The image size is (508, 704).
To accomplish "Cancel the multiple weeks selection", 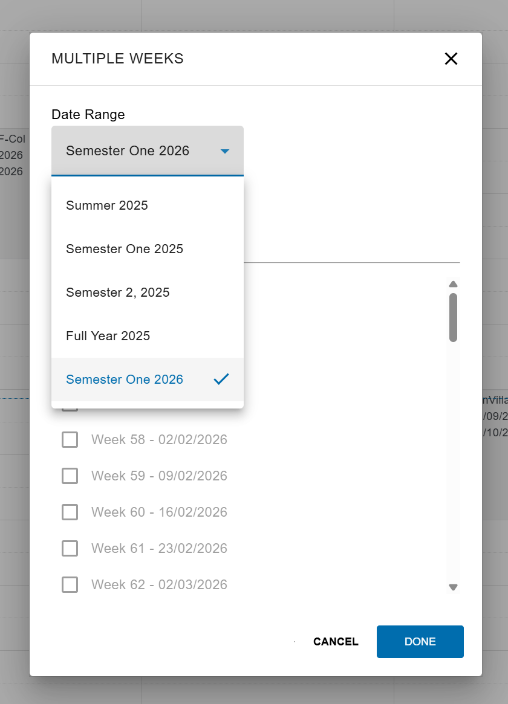I will [336, 642].
